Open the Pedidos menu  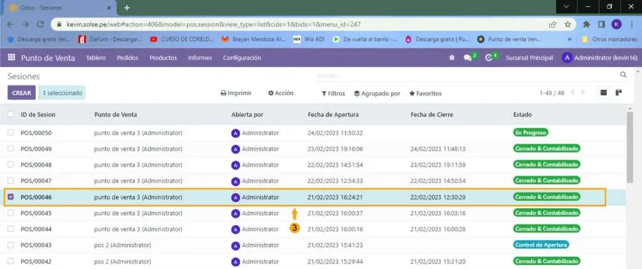coord(127,58)
